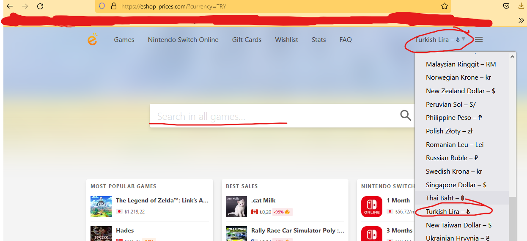527x241 pixels.
Task: Open the Pocket save icon
Action: tap(506, 6)
